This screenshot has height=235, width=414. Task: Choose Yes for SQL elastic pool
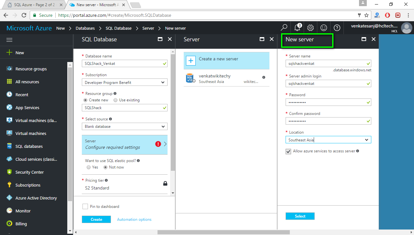point(89,167)
